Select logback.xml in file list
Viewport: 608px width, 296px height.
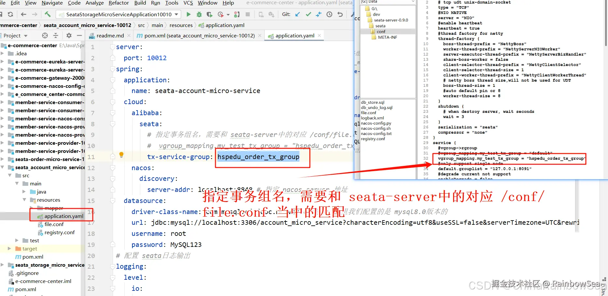click(x=372, y=118)
